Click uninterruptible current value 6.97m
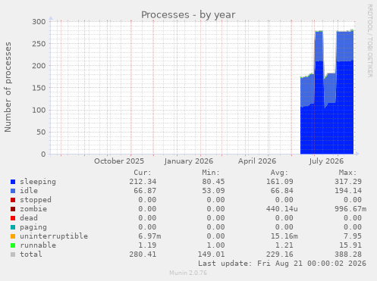377x281 pixels. tap(149, 236)
